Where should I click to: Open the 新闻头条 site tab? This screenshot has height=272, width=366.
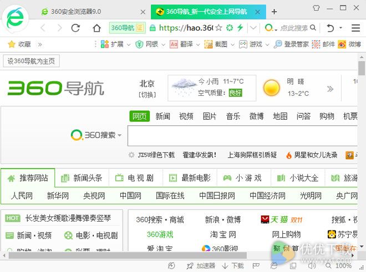[82, 178]
